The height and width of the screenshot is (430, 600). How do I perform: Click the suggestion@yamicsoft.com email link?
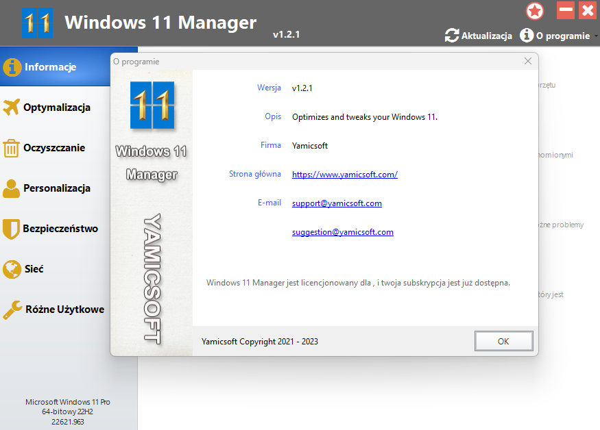tap(342, 232)
